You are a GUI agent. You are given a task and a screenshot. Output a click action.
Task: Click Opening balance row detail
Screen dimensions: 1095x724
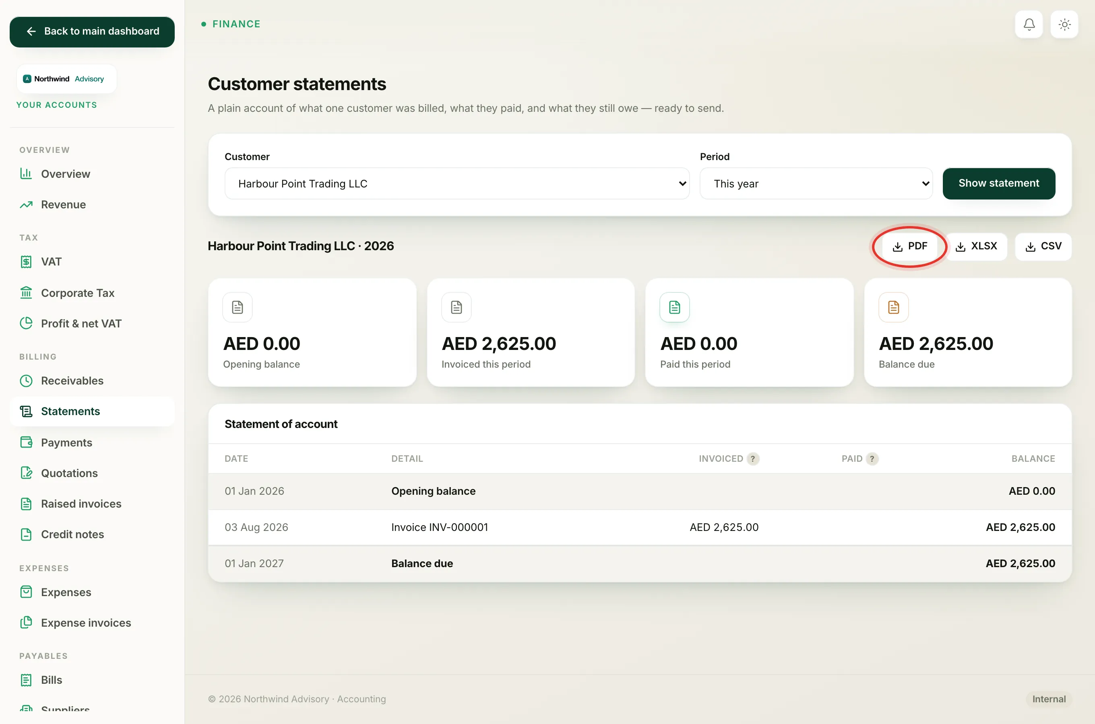[434, 491]
